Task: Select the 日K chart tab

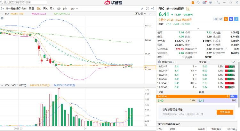Action: 39,9
